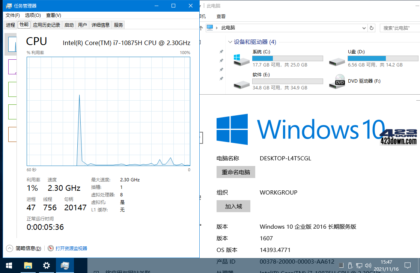This screenshot has width=420, height=273.
Task: Open the network tray icon
Action: 359,265
